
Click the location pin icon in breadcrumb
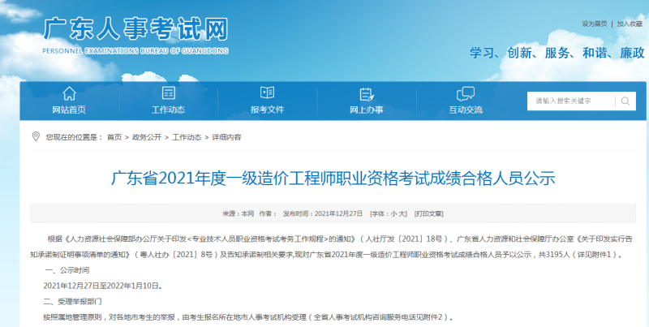36,136
